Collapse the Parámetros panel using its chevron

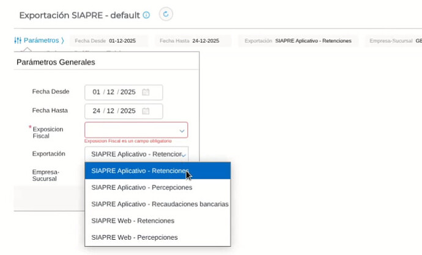click(62, 41)
